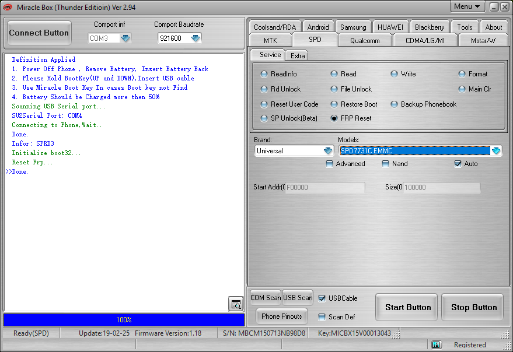The width and height of the screenshot is (513, 352).
Task: Switch to the Qualcomm tab
Action: click(x=365, y=41)
